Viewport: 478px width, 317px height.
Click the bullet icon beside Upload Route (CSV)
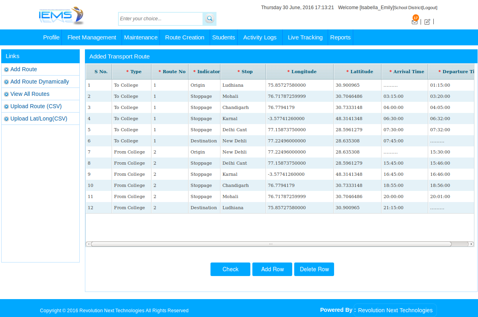(x=6, y=107)
